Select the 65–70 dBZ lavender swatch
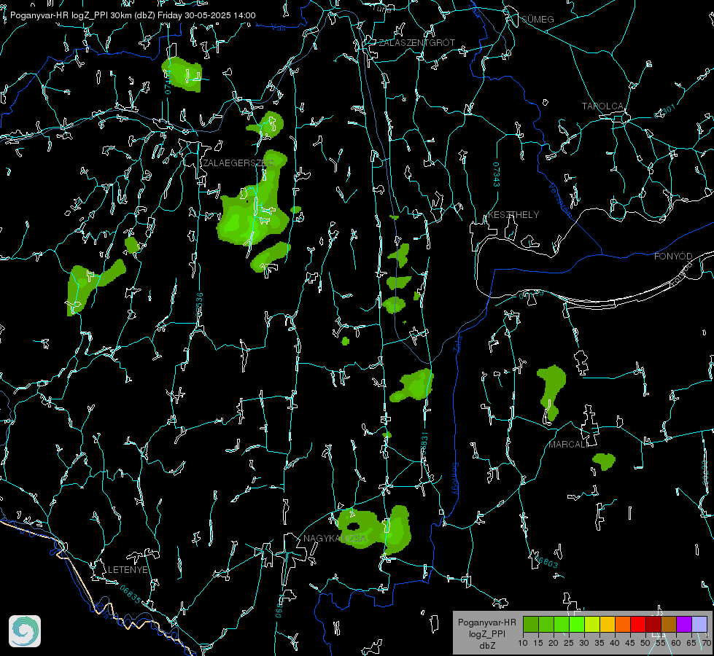The height and width of the screenshot is (656, 714). (x=699, y=624)
